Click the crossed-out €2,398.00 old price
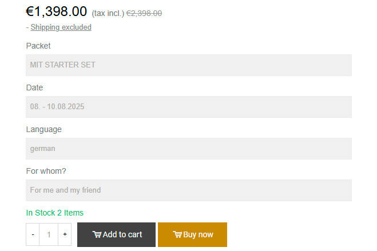 coord(144,13)
